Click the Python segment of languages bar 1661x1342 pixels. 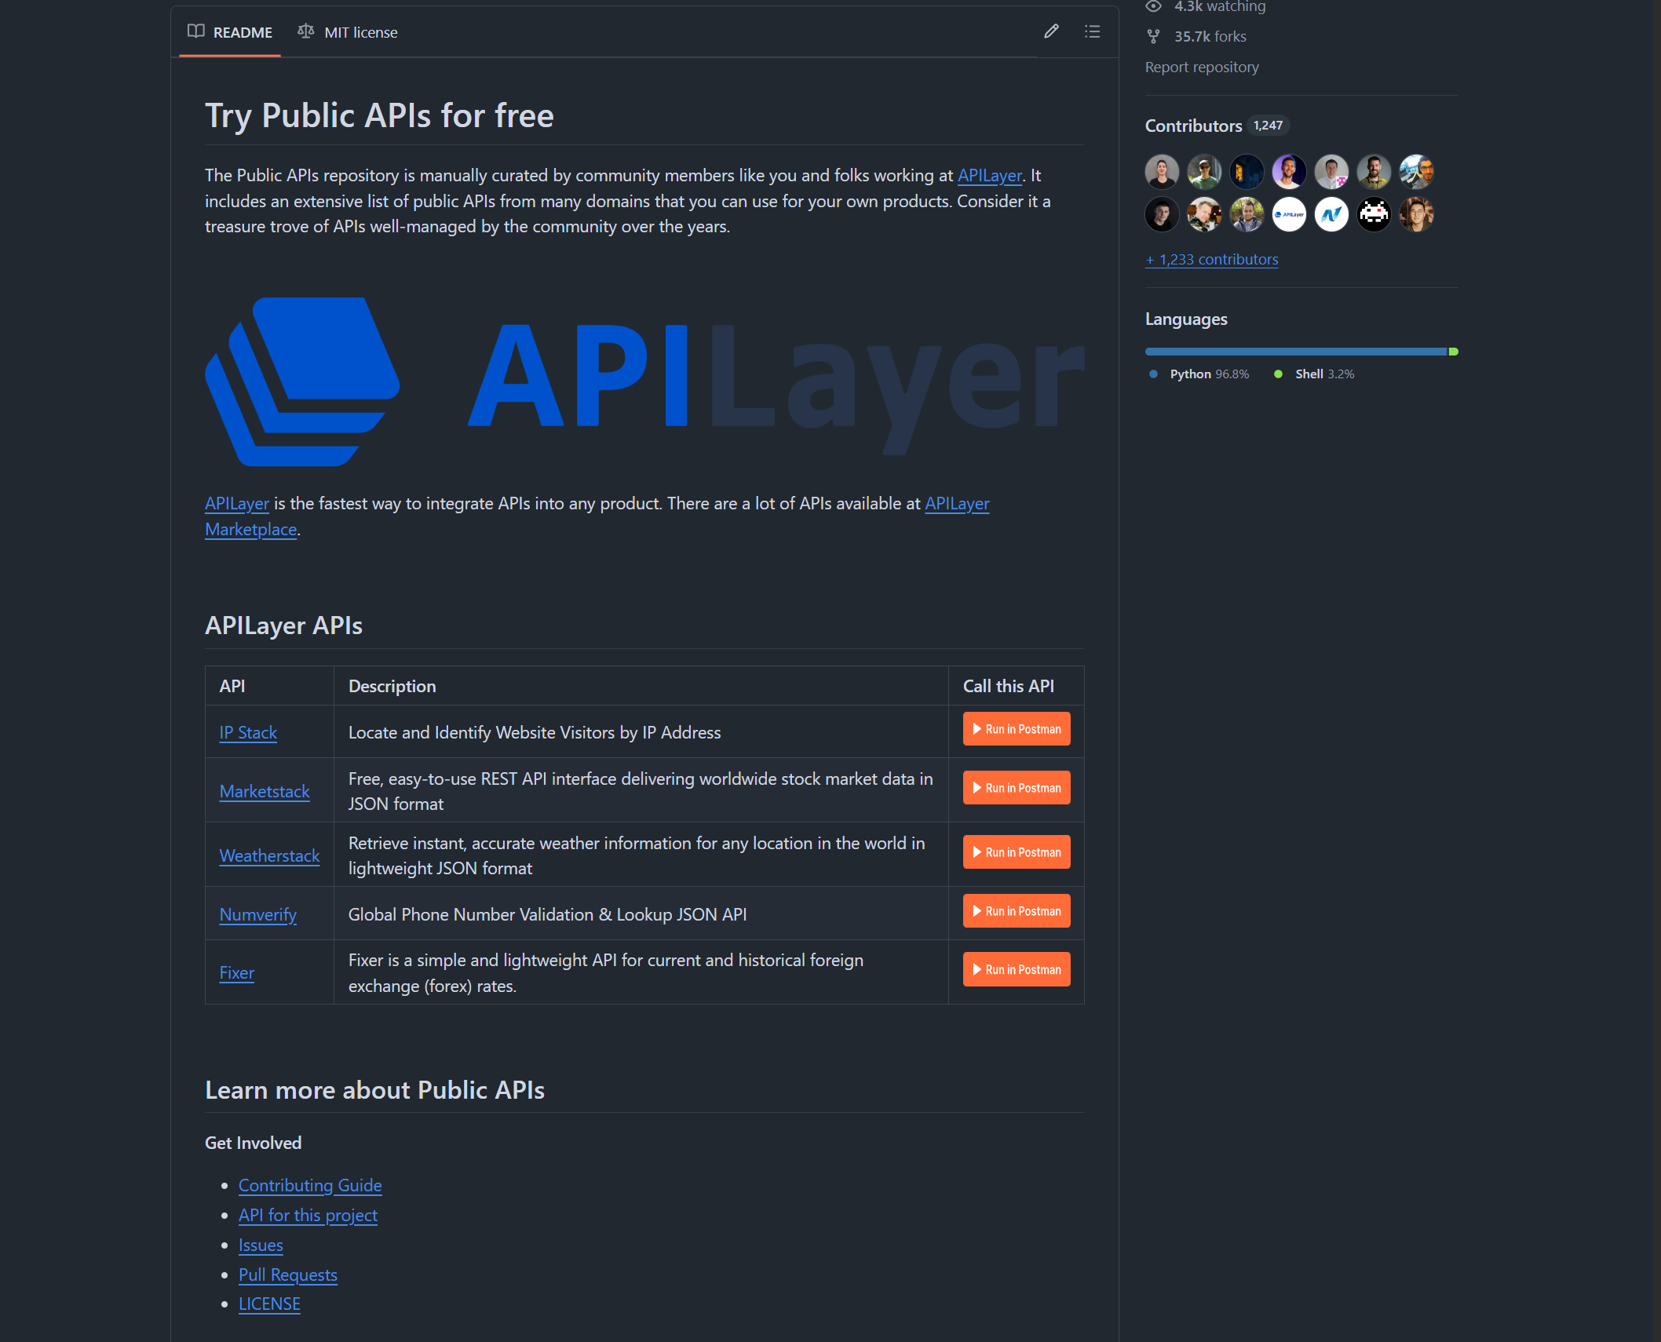[1295, 352]
